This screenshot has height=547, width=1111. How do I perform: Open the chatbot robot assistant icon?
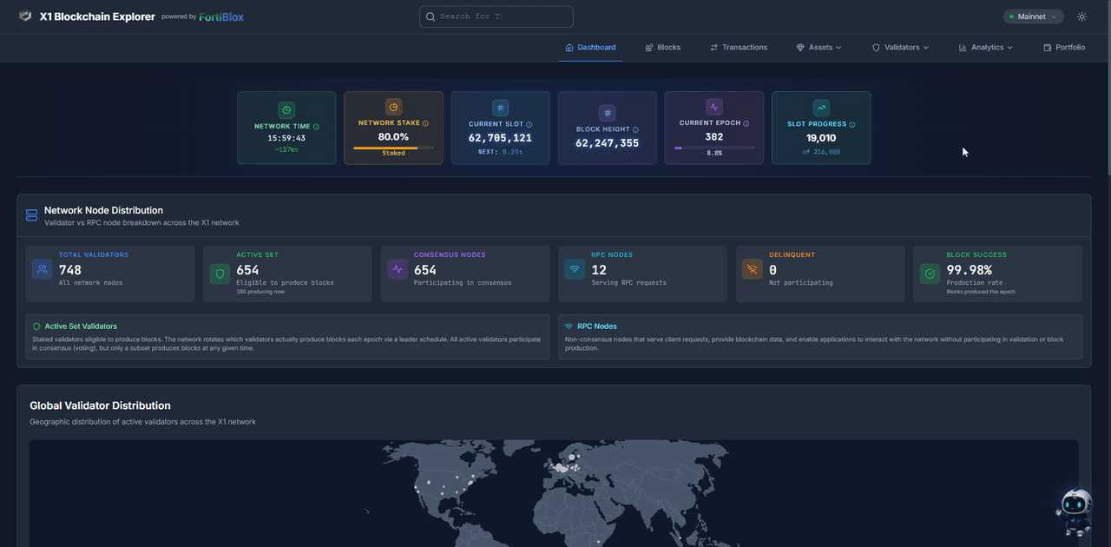(1075, 511)
